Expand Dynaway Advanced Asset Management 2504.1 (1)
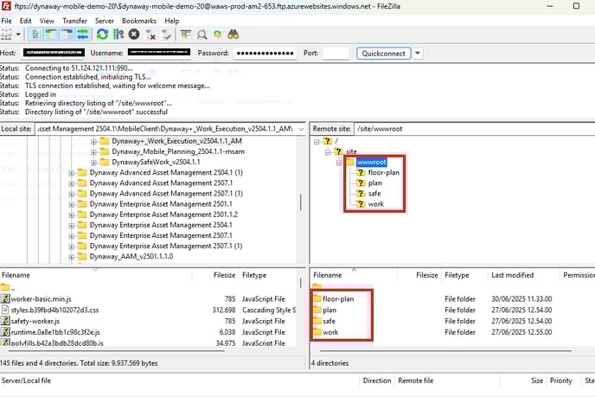595x397 pixels. (x=71, y=173)
